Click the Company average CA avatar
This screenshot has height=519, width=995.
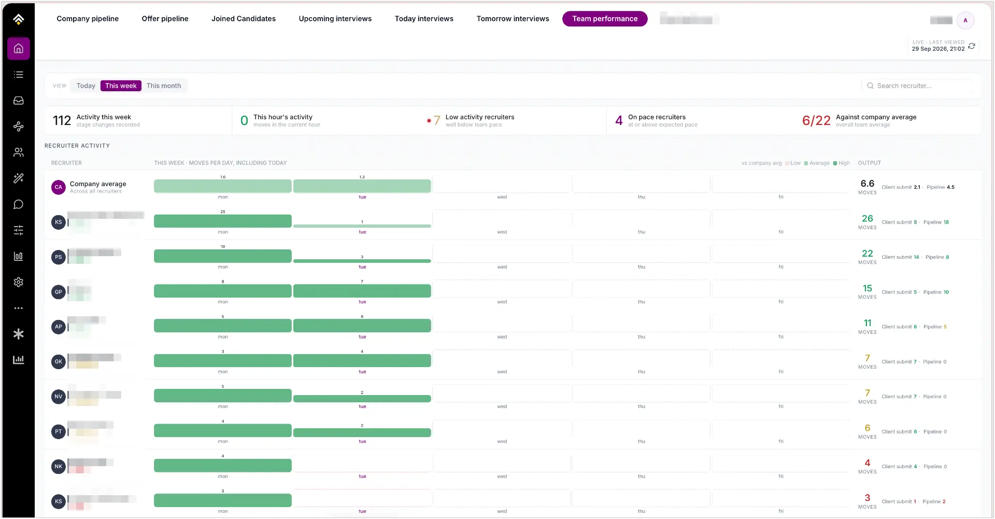59,187
